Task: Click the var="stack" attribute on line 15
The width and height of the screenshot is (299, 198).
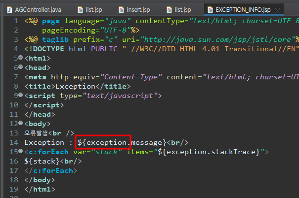Action: [97, 152]
